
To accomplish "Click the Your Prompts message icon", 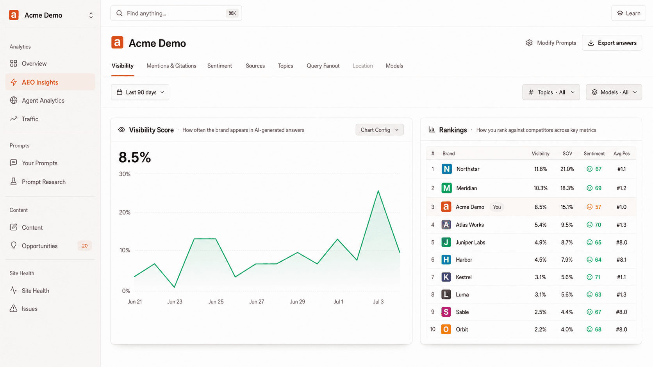I will pyautogui.click(x=14, y=163).
